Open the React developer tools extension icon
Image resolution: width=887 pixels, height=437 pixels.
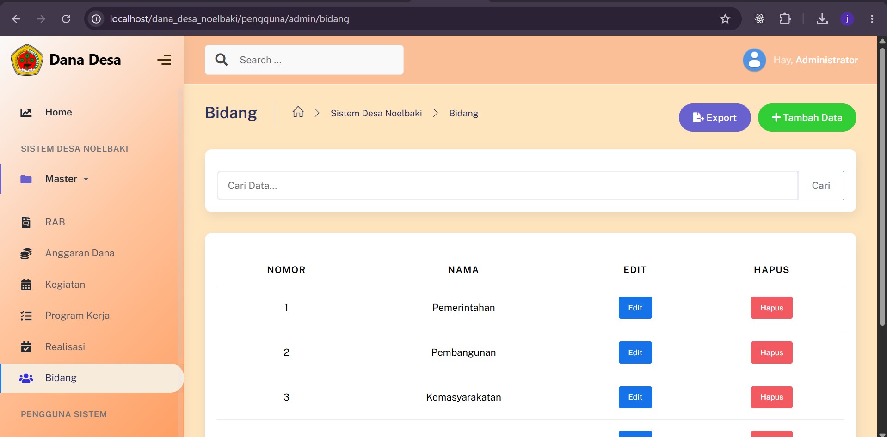click(759, 19)
